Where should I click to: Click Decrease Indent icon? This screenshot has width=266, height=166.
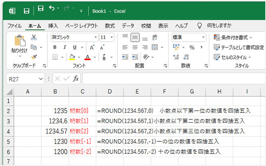coord(125,57)
